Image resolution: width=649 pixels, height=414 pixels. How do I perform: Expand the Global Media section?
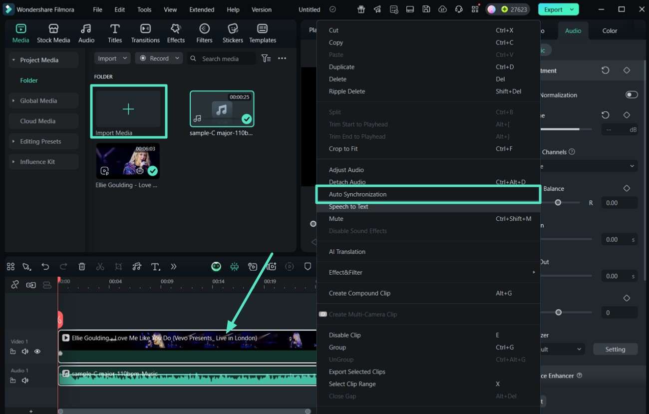[x=13, y=100]
